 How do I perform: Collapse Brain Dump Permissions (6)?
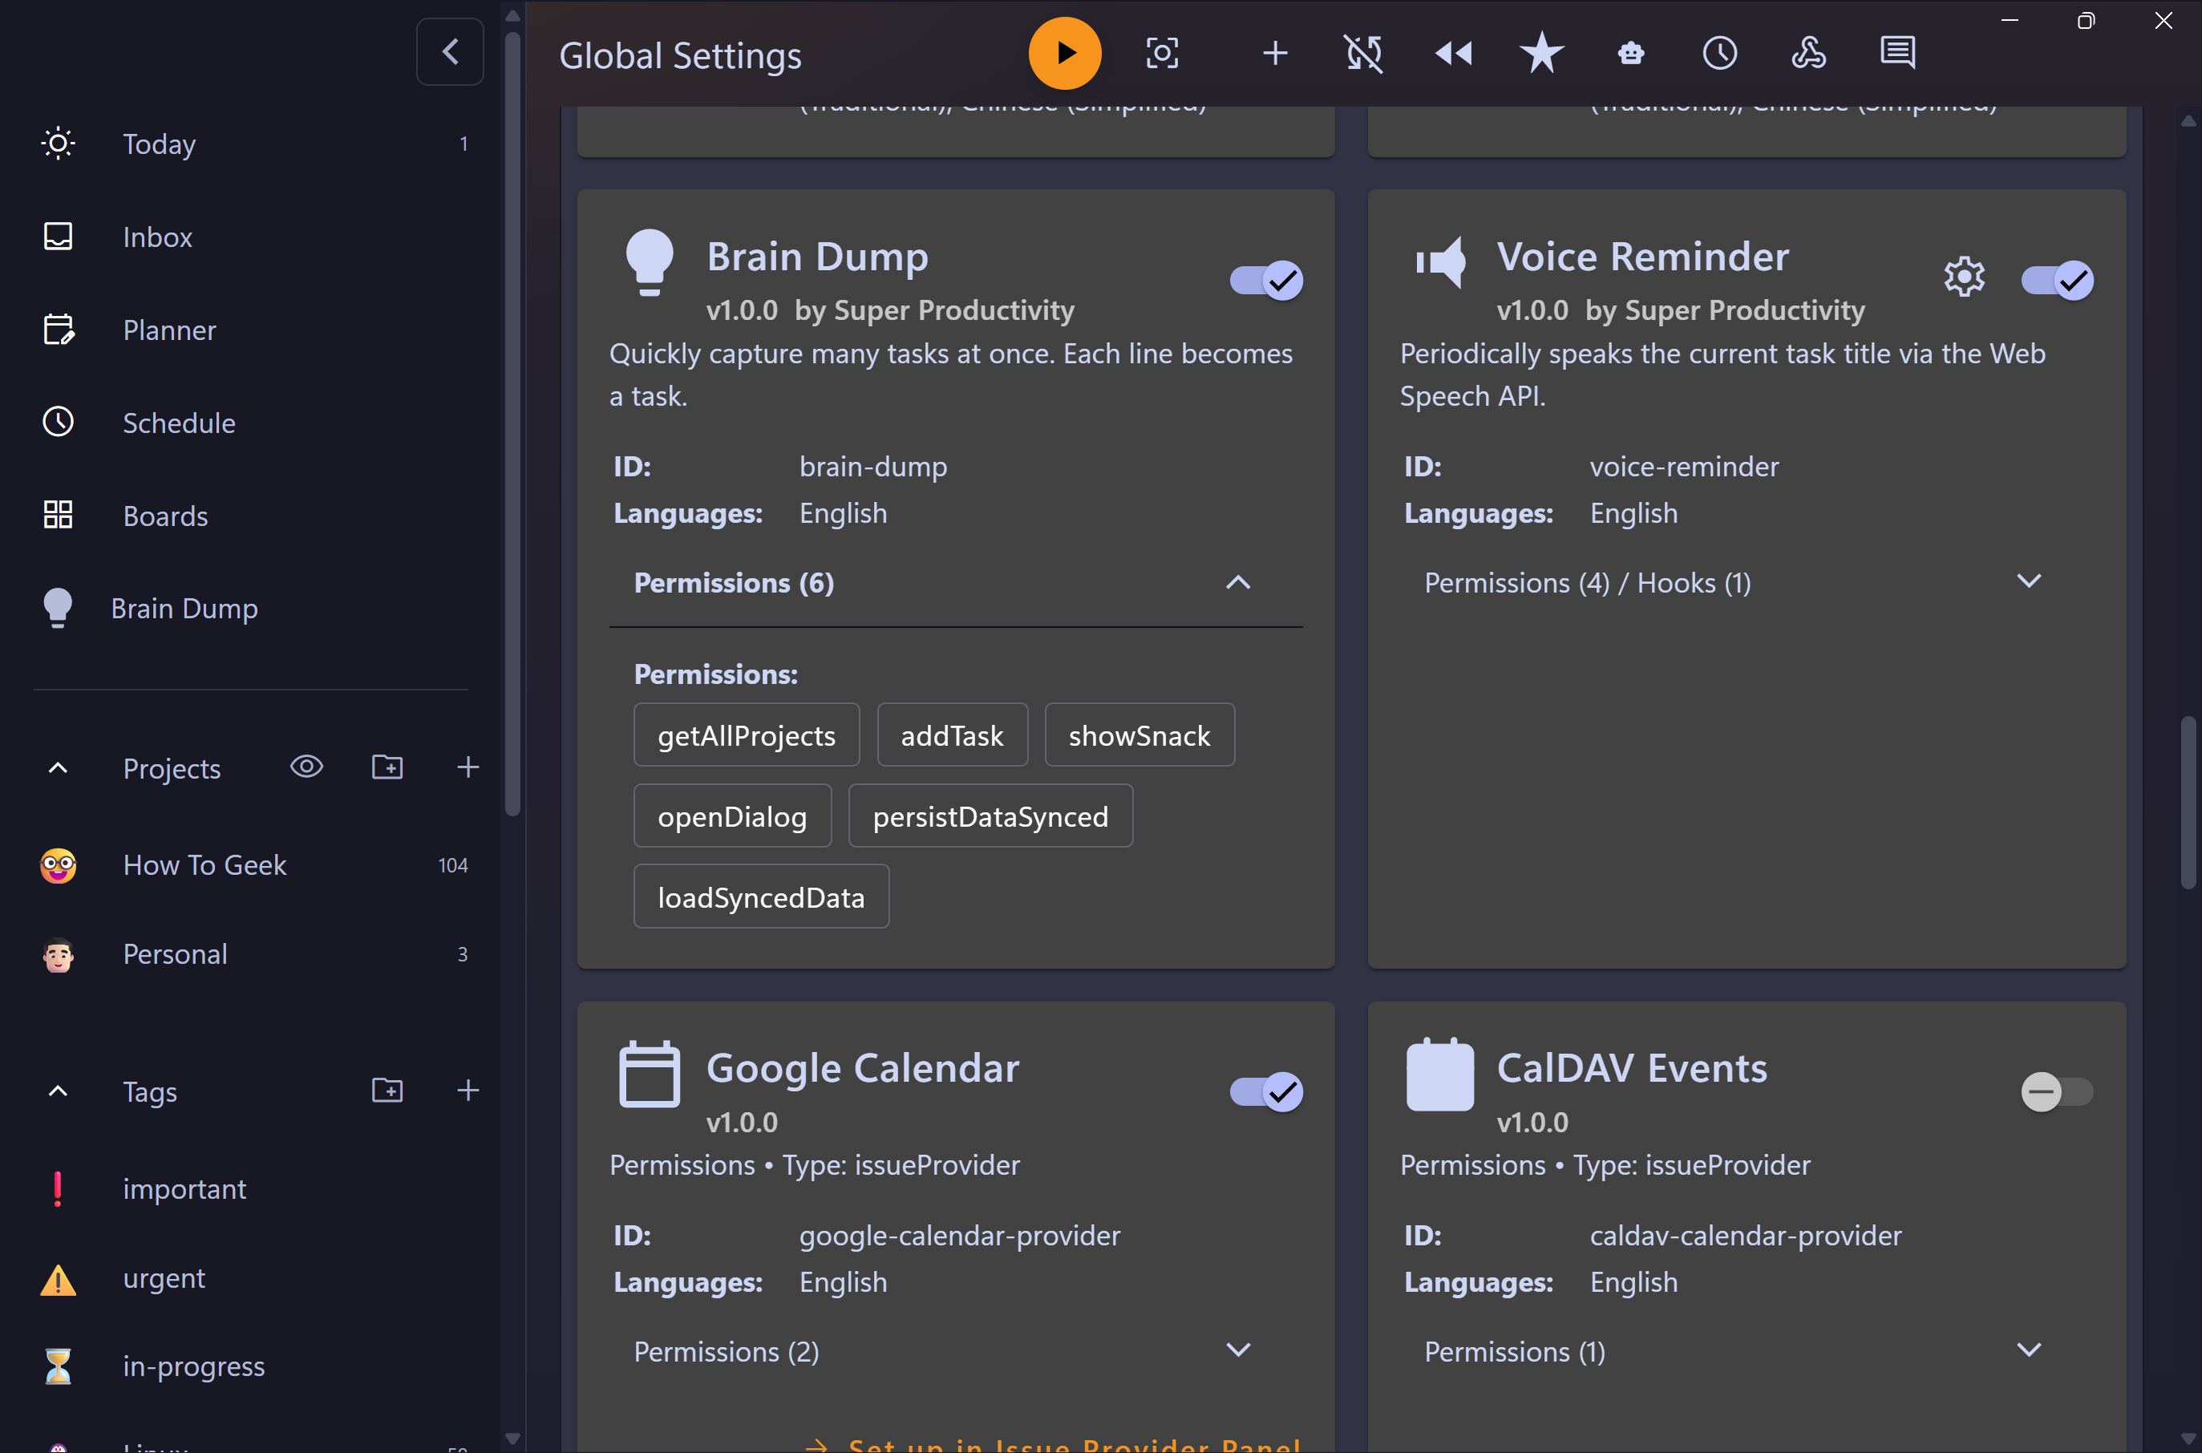[x=957, y=583]
